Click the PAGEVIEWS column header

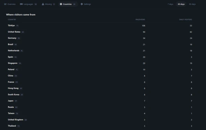(140, 20)
